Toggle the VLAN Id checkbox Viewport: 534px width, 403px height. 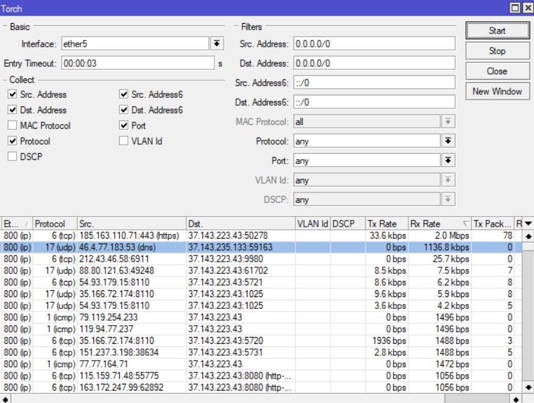coord(124,141)
